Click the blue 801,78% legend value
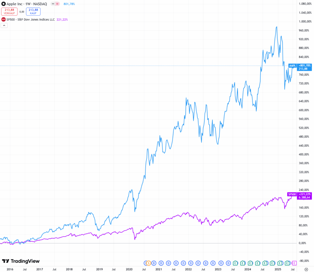The height and width of the screenshot is (272, 314). 69,4
